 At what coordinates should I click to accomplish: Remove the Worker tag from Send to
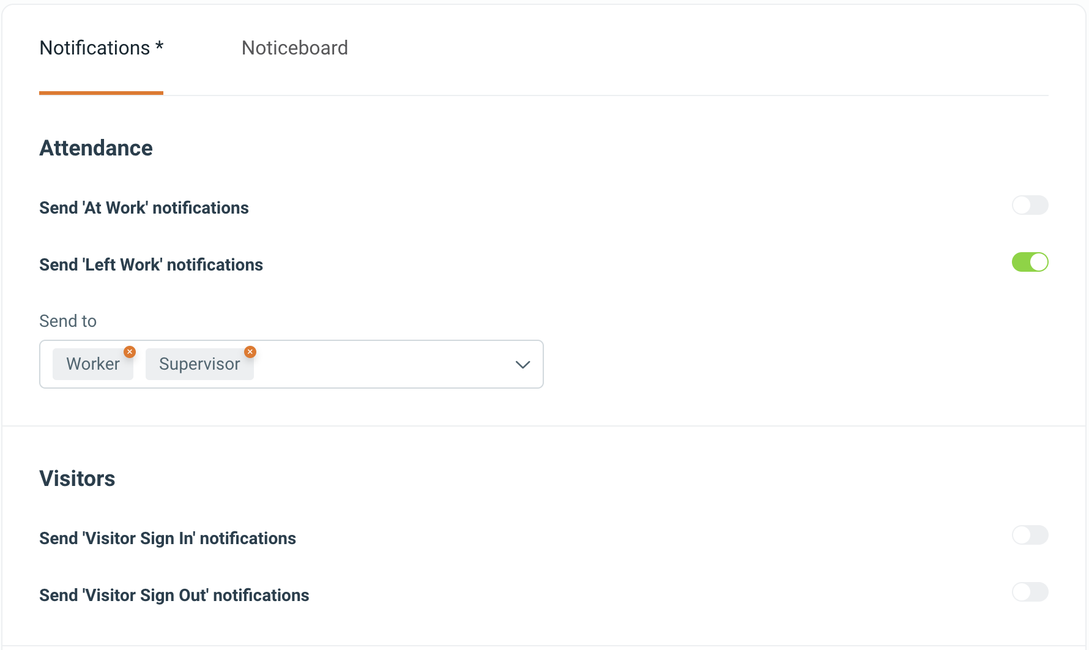click(130, 352)
